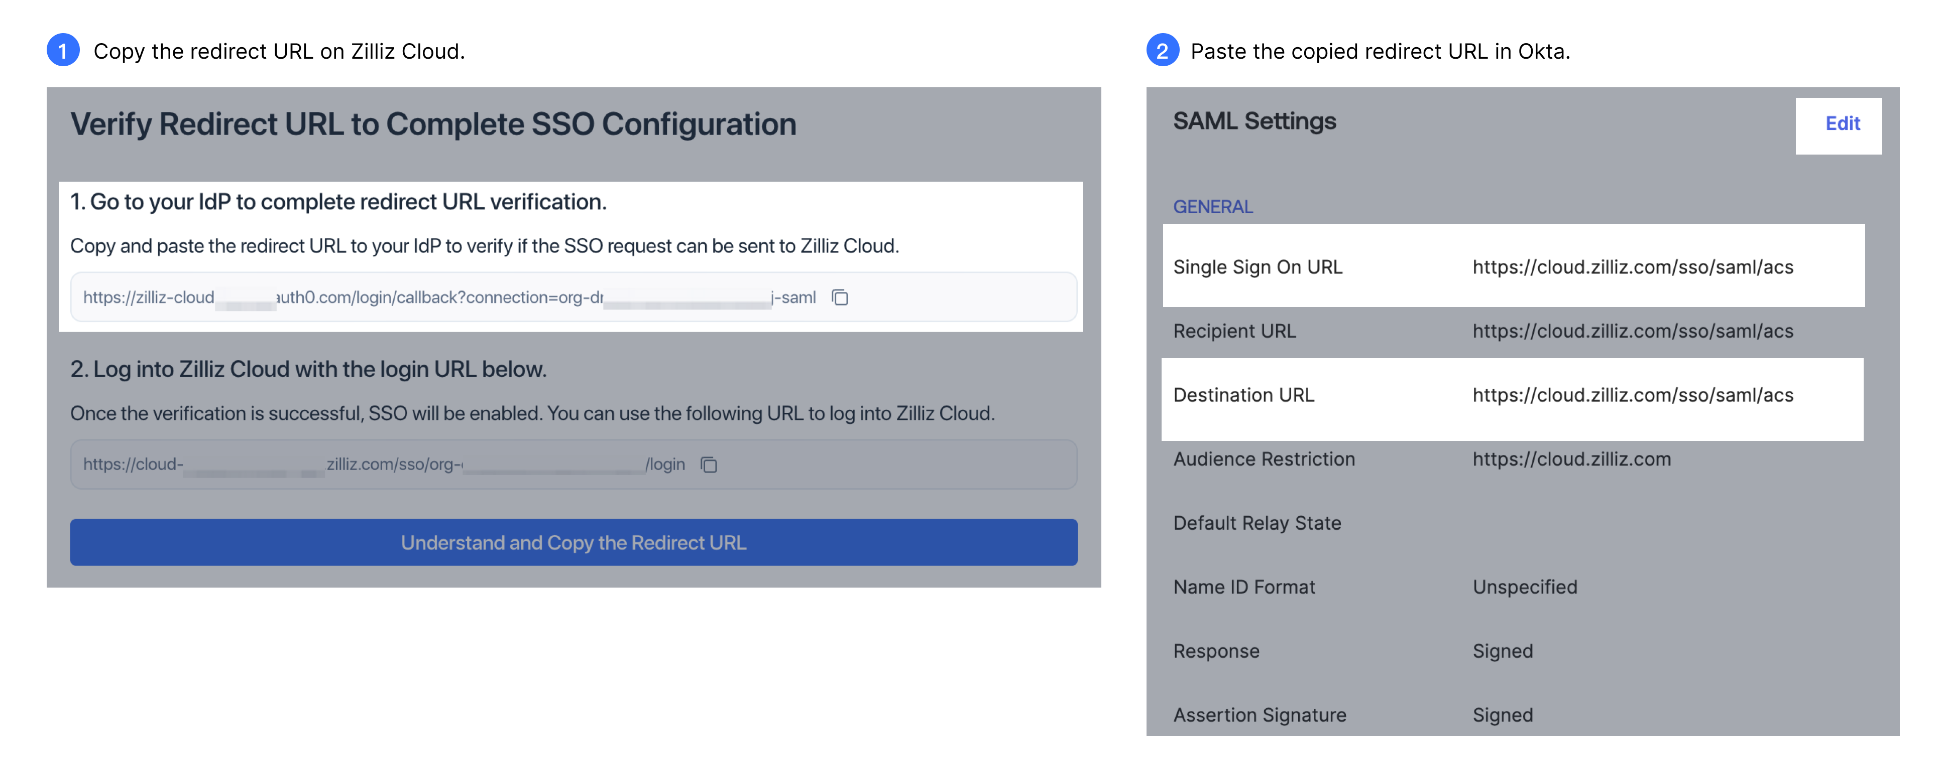Click the 'Copy the redirect URL on Zilliz Cloud' caption
The height and width of the screenshot is (769, 1939).
coord(279,51)
